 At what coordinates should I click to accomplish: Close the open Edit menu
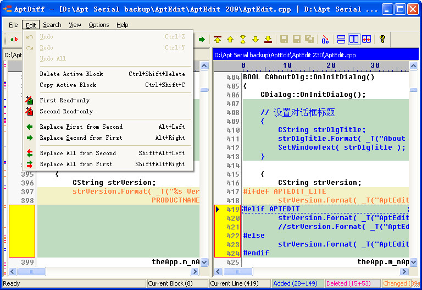[31, 25]
